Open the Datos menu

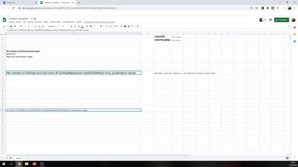(x=46, y=22)
